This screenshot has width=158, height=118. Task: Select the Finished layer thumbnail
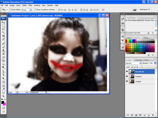132,76
